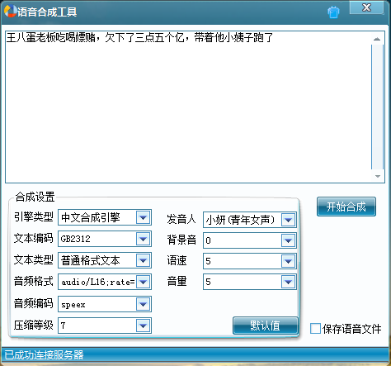Open the 音频编码 speex dropdown
The image size is (391, 366).
(x=143, y=304)
